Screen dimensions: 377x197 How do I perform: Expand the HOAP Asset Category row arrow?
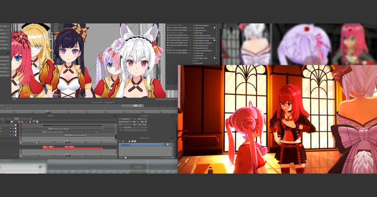[x=216, y=25]
